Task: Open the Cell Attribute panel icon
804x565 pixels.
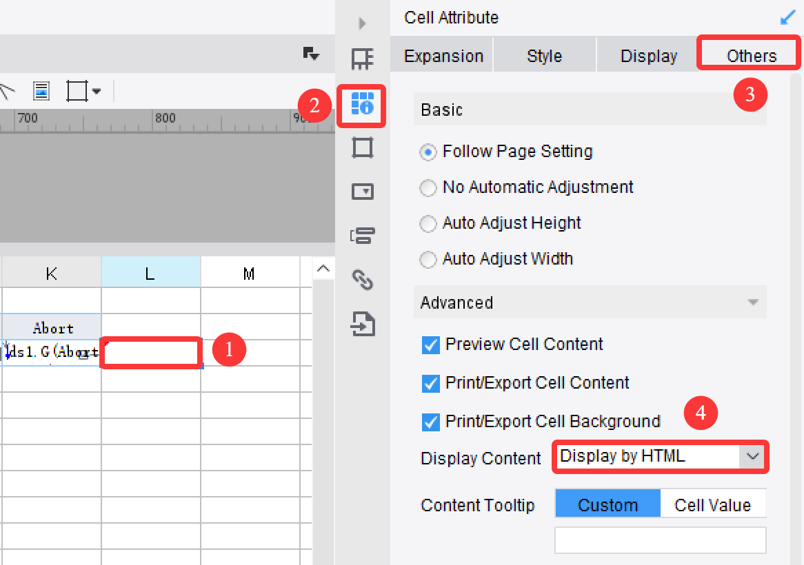Action: click(x=361, y=106)
